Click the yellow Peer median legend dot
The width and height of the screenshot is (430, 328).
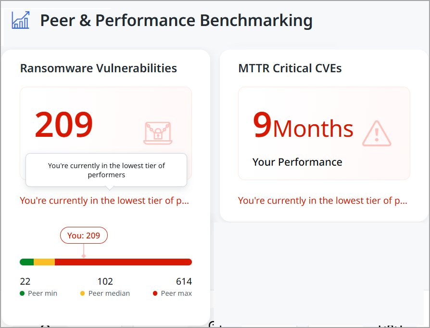coord(83,293)
